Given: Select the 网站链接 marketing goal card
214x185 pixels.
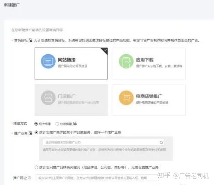Looking at the screenshot, I should pos(71,63).
